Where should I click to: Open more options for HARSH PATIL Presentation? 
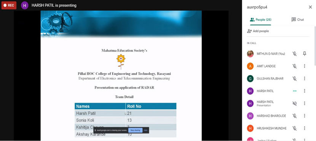coord(305,103)
